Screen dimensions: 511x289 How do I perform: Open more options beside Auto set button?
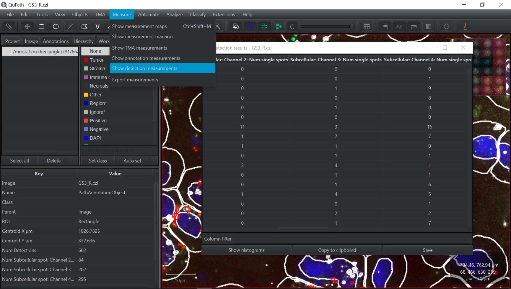(154, 161)
